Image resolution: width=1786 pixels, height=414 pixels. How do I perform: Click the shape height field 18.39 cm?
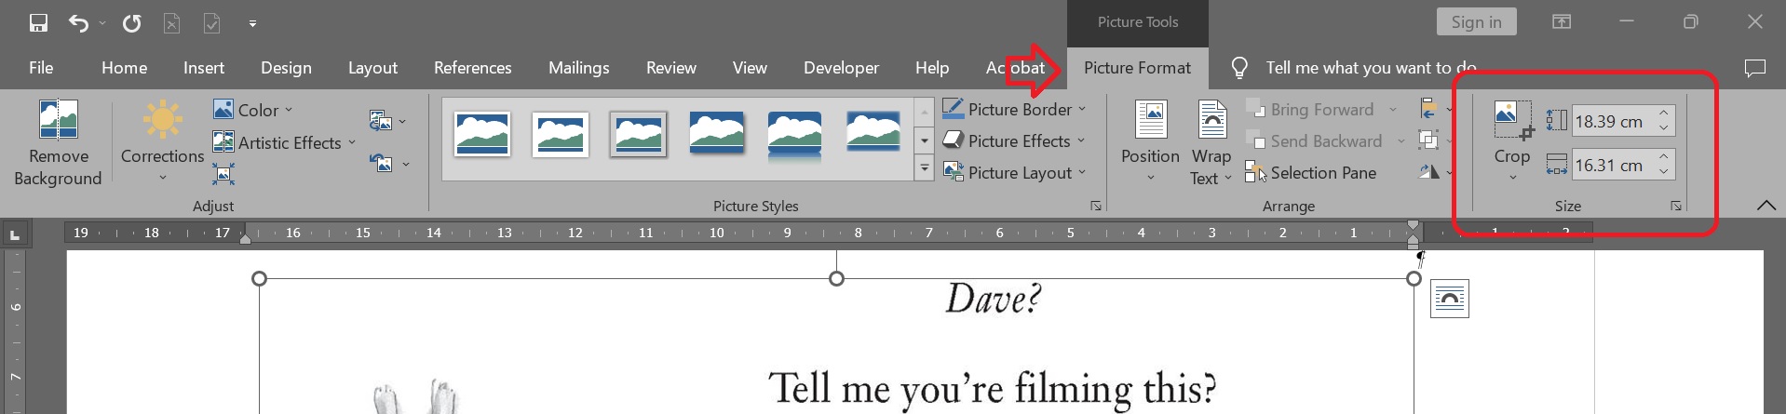tap(1612, 121)
